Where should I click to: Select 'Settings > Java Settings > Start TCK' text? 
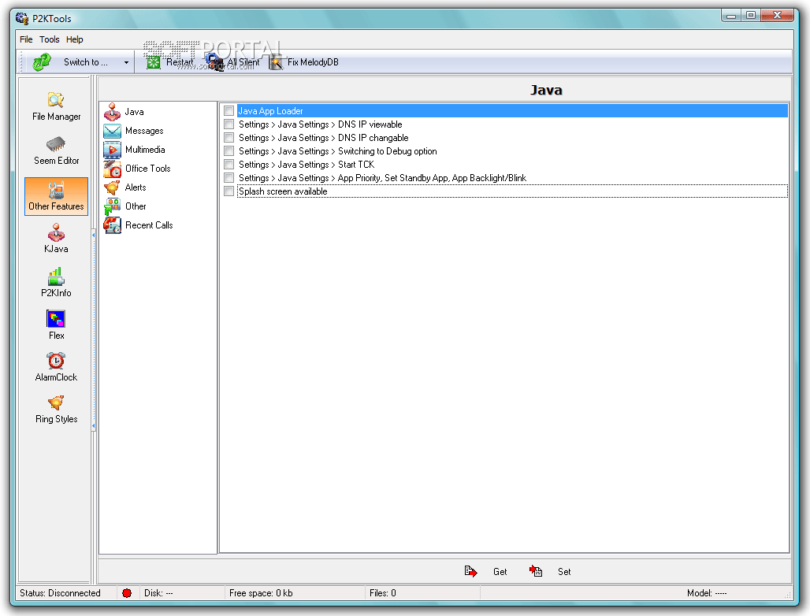307,165
